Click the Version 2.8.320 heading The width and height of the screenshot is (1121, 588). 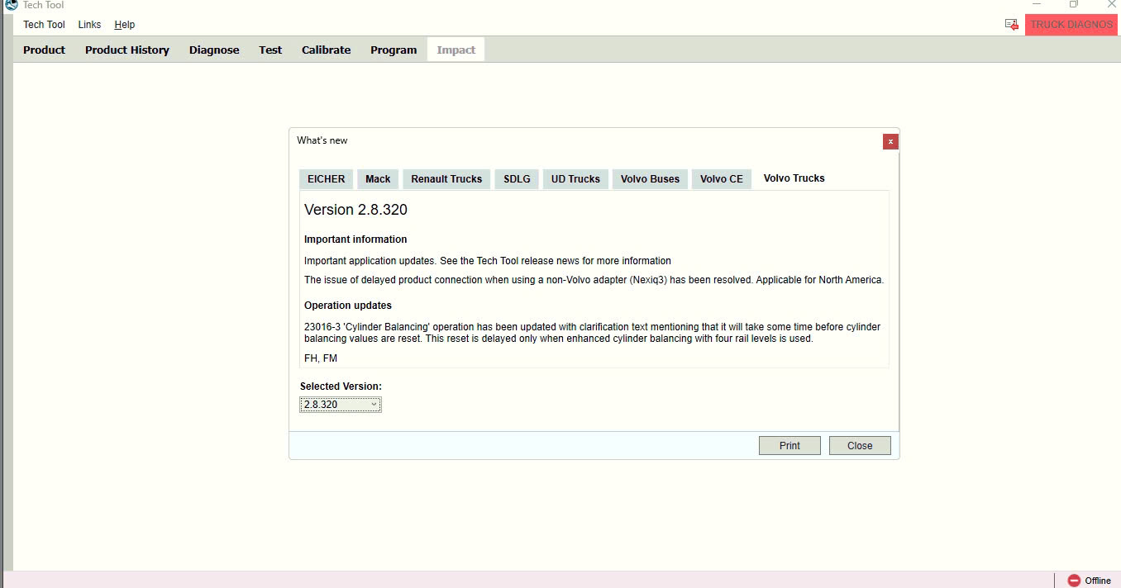[355, 210]
